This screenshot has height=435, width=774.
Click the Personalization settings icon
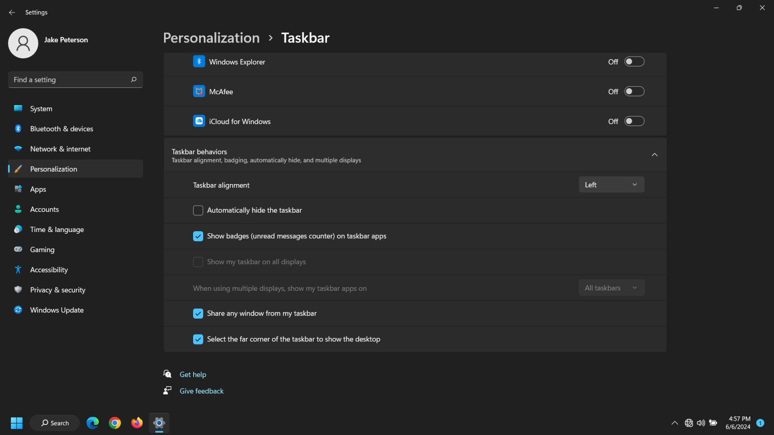(x=19, y=168)
